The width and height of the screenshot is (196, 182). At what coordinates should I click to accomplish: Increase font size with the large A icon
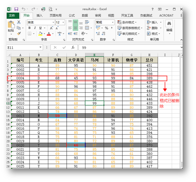pos(51,28)
